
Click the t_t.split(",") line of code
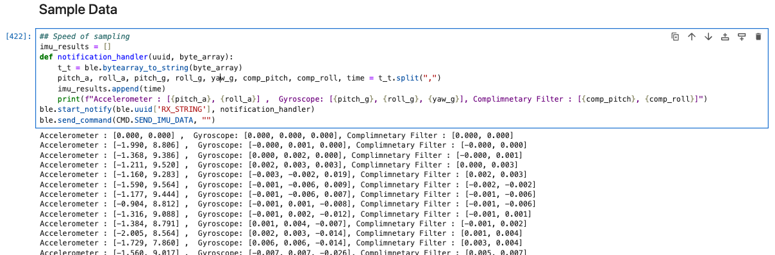pyautogui.click(x=249, y=78)
